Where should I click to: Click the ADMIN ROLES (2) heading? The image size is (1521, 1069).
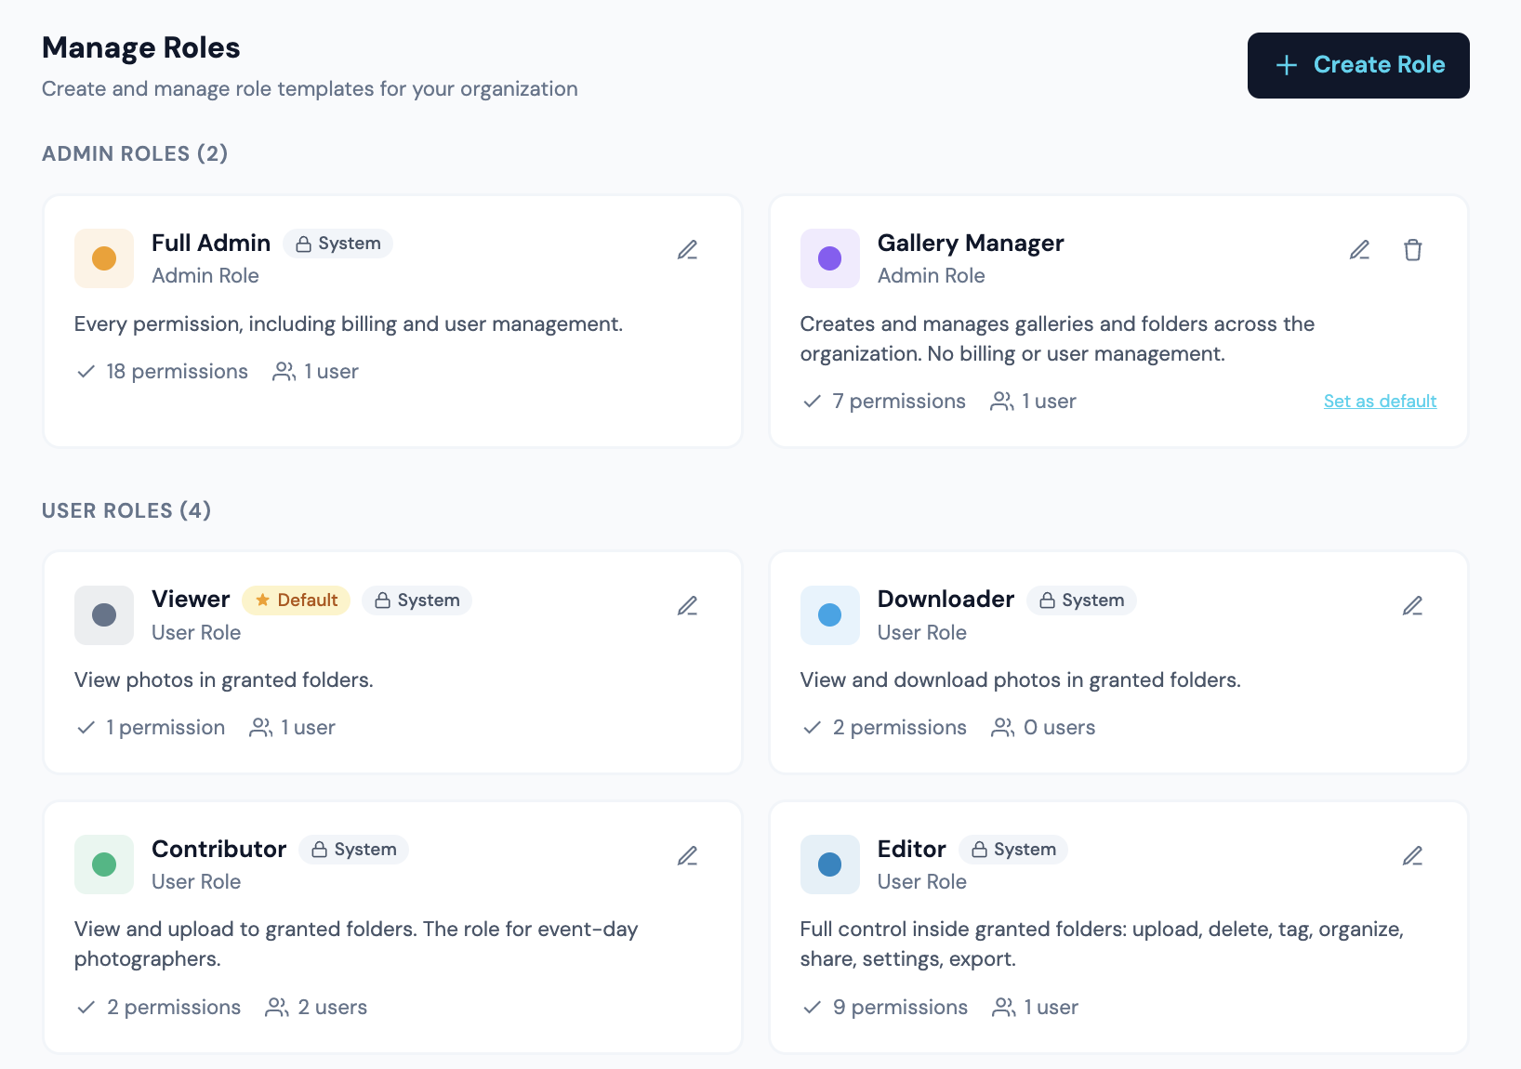(135, 153)
